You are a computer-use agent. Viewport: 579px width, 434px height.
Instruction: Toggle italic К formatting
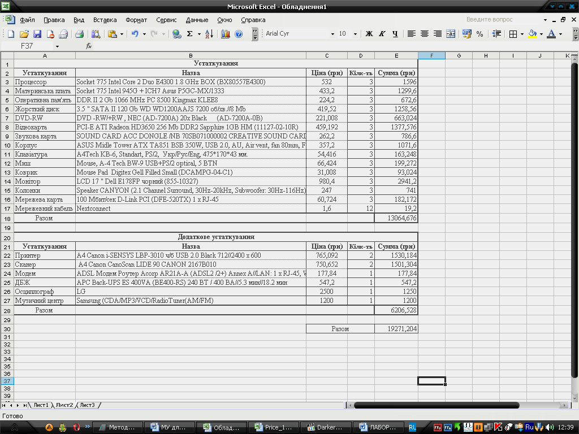coord(382,34)
